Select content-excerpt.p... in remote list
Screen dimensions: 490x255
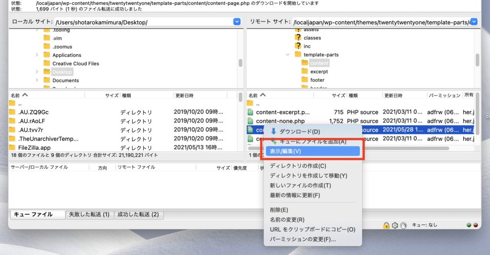(x=361, y=112)
